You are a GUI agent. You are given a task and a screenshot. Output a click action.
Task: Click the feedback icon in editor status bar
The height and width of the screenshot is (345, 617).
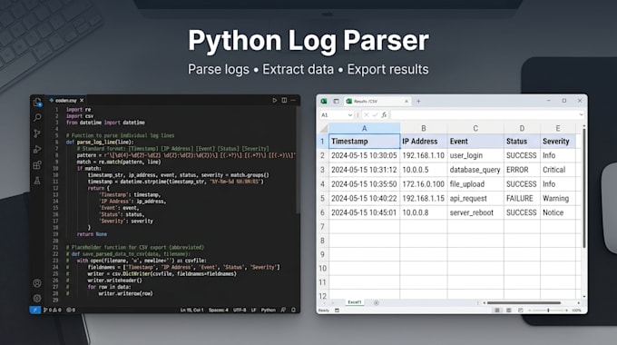point(283,310)
